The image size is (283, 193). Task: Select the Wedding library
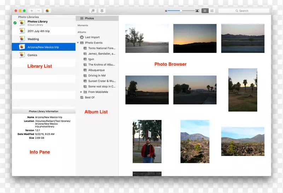point(33,39)
